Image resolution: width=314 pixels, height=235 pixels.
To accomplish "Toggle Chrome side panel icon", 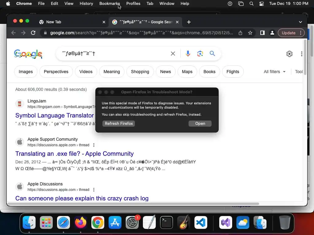I will click(x=262, y=33).
